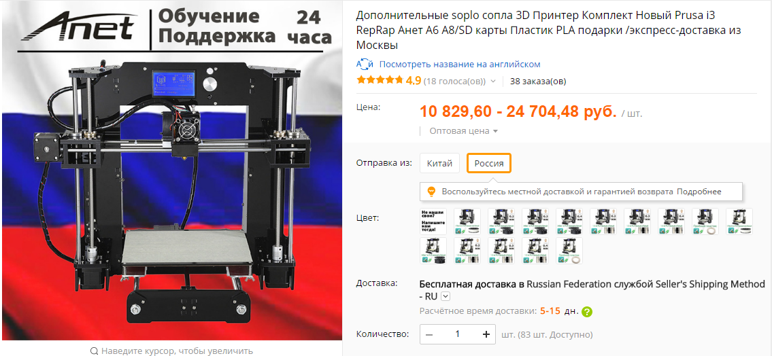Open the shipping method dropdown arrow

coord(446,296)
